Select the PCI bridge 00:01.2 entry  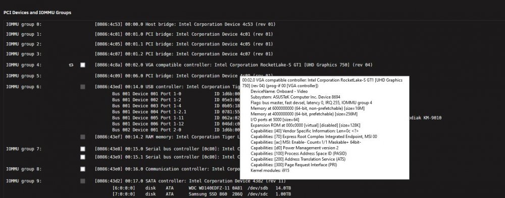[x=184, y=54]
